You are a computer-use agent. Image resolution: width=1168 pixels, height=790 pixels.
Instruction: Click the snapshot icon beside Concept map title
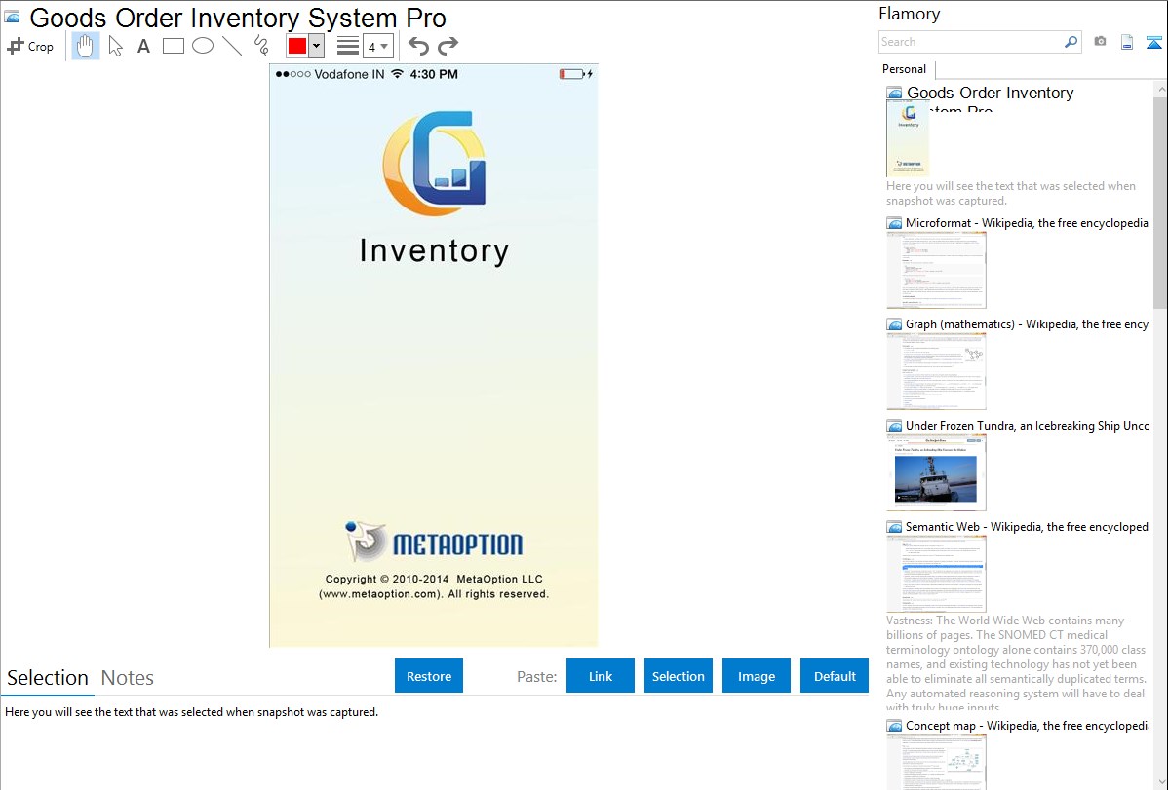point(894,725)
